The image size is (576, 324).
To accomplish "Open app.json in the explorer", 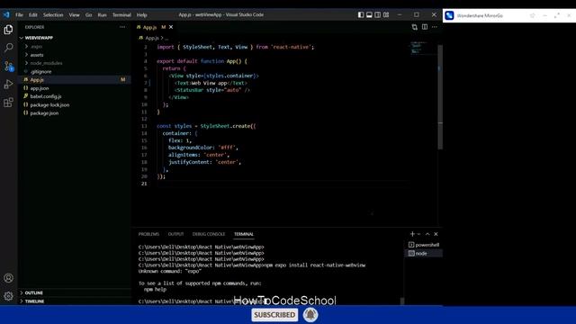I will coord(40,88).
